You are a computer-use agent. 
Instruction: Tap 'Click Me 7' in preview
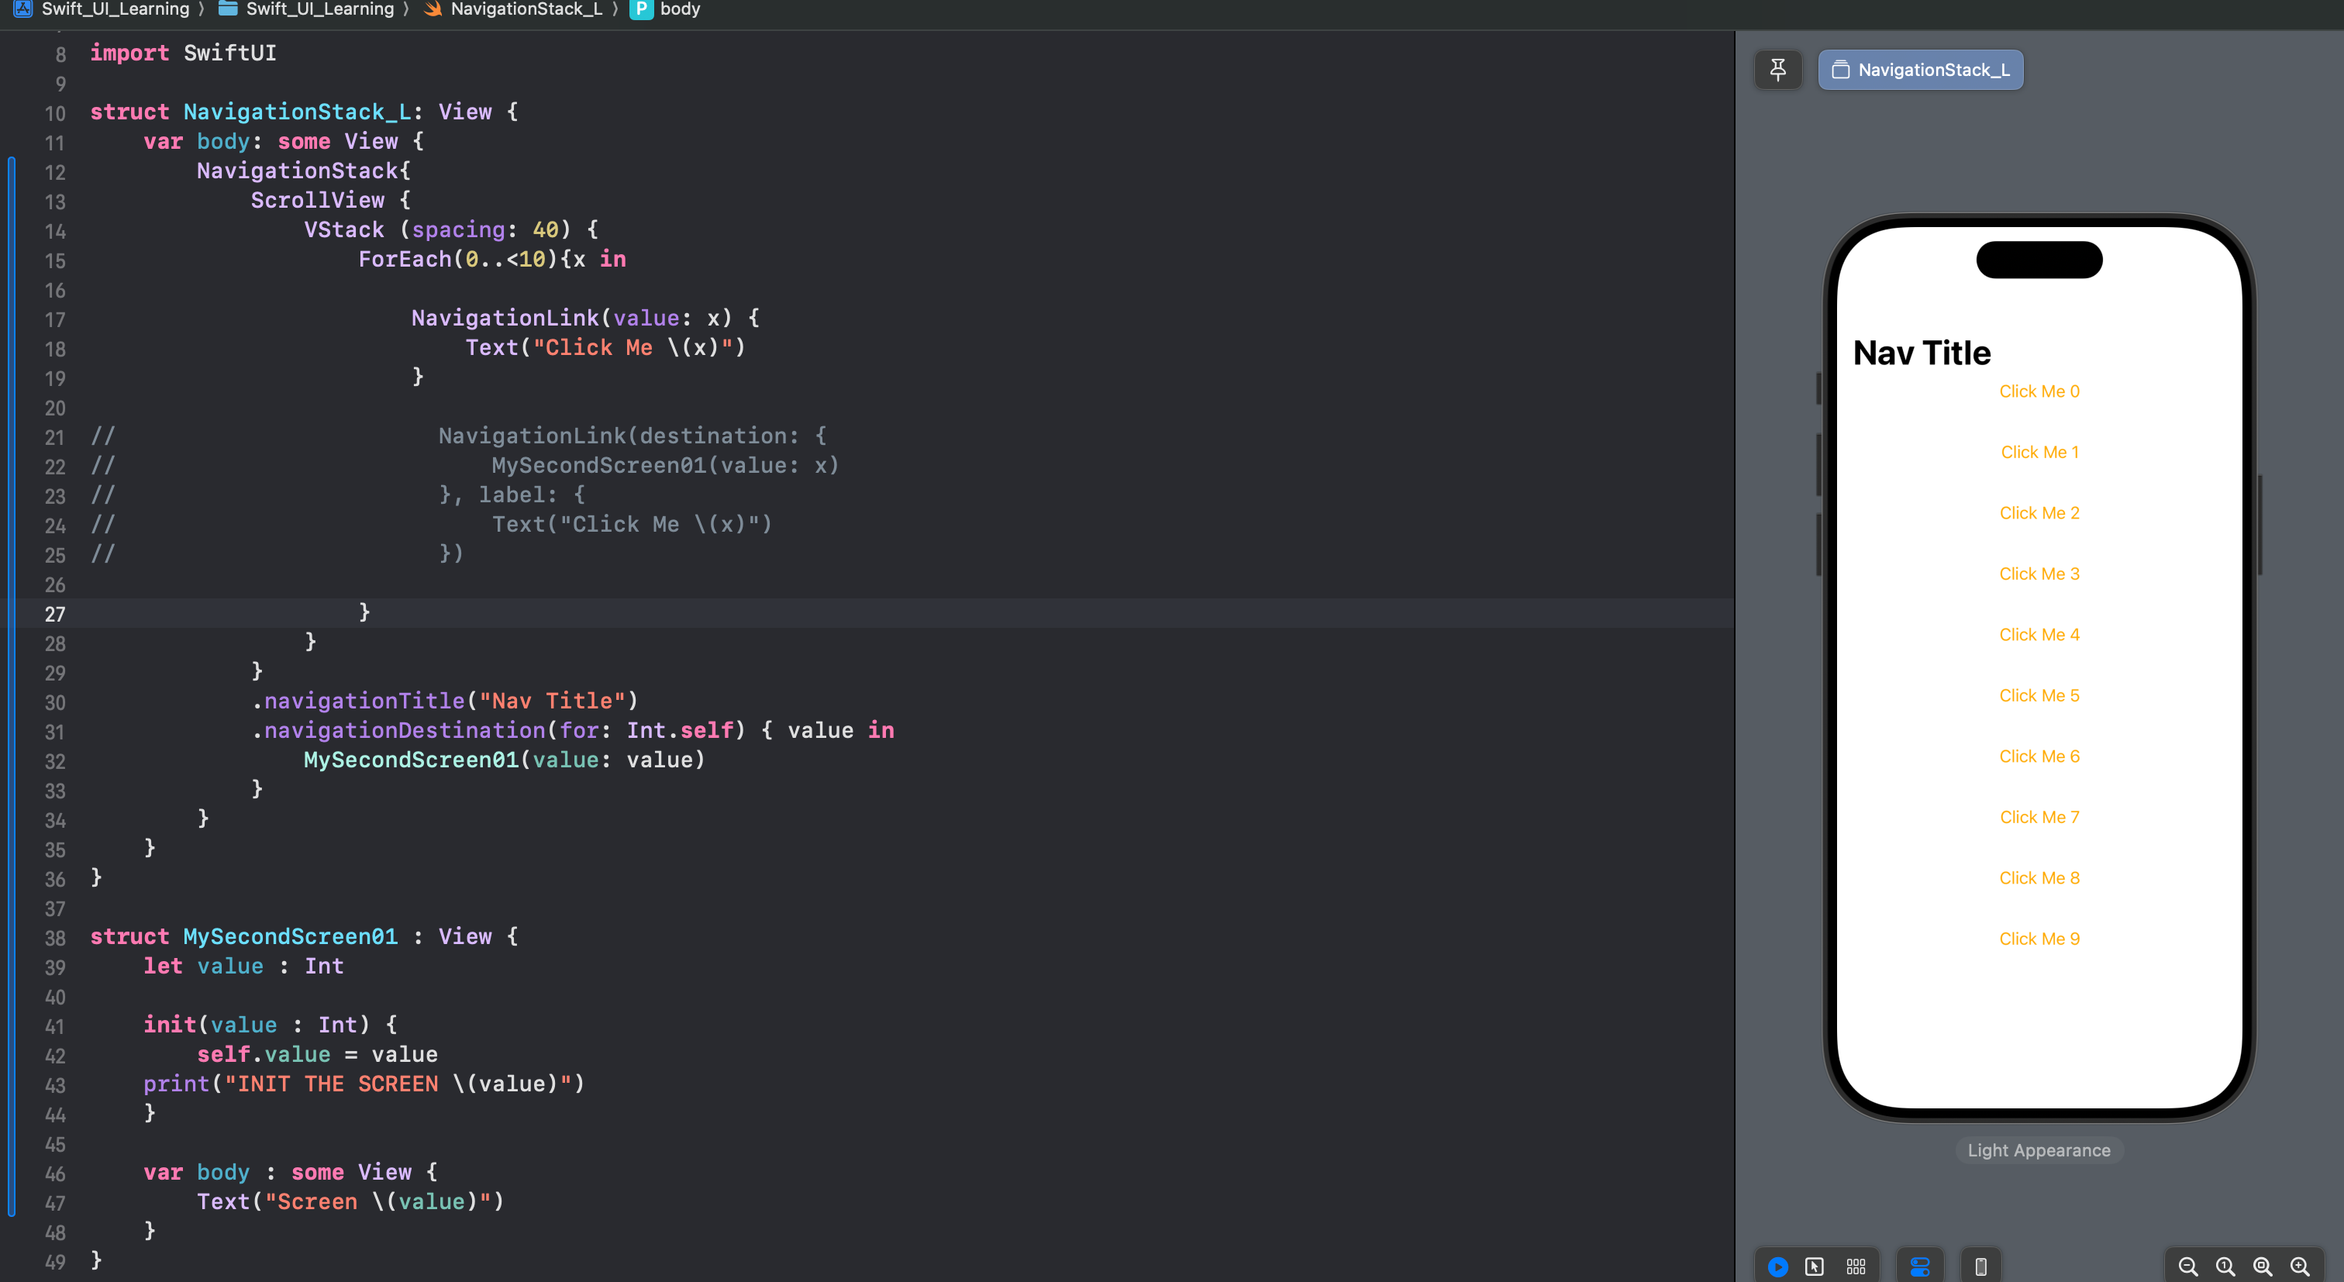pos(2039,818)
